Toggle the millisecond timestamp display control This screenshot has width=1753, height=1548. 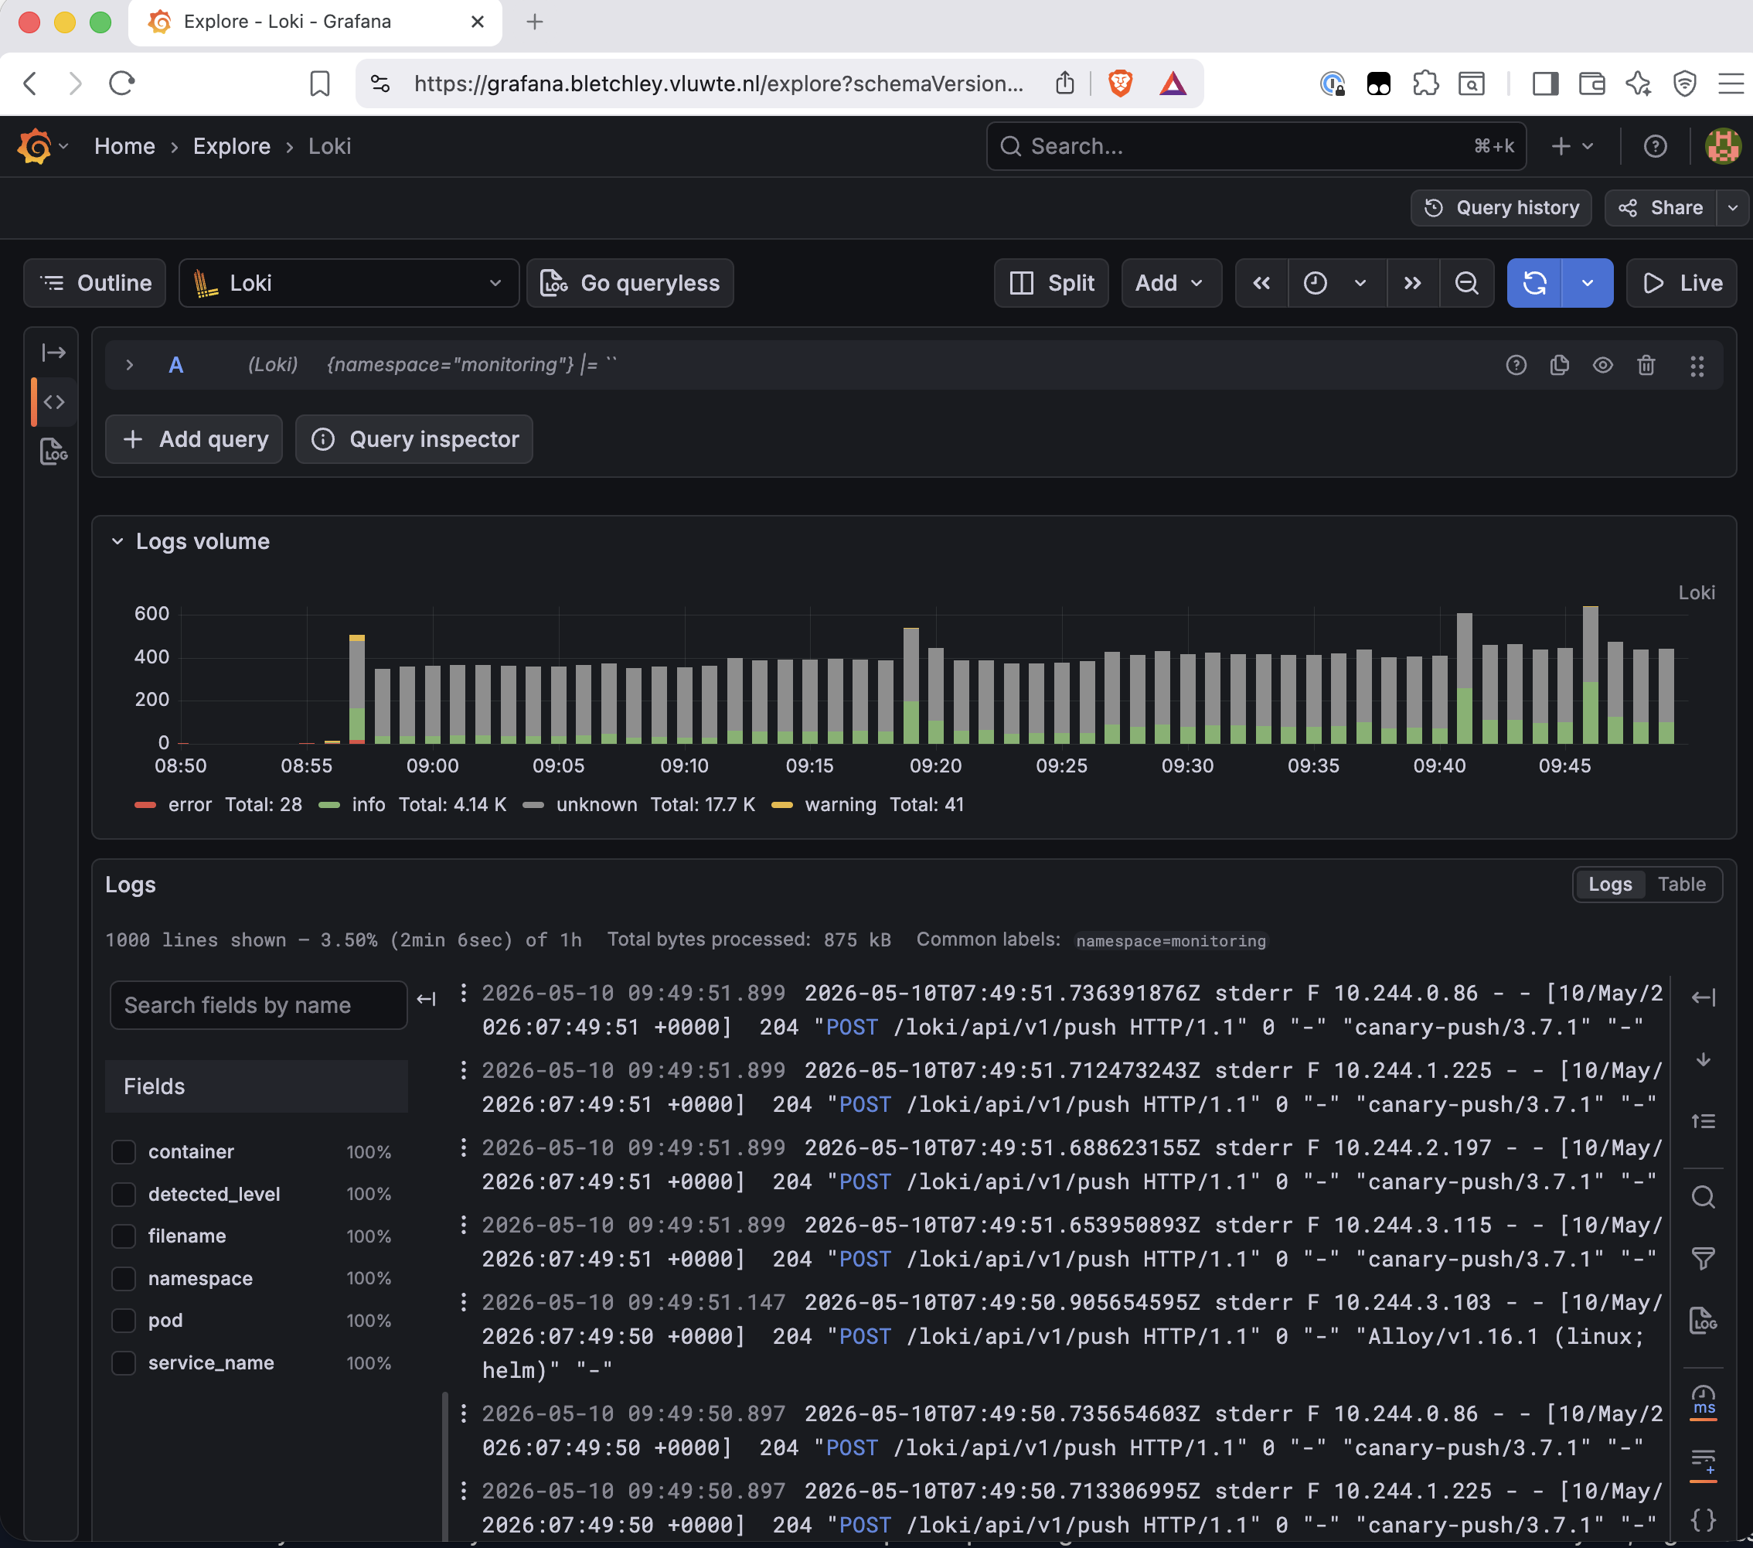pyautogui.click(x=1703, y=1400)
